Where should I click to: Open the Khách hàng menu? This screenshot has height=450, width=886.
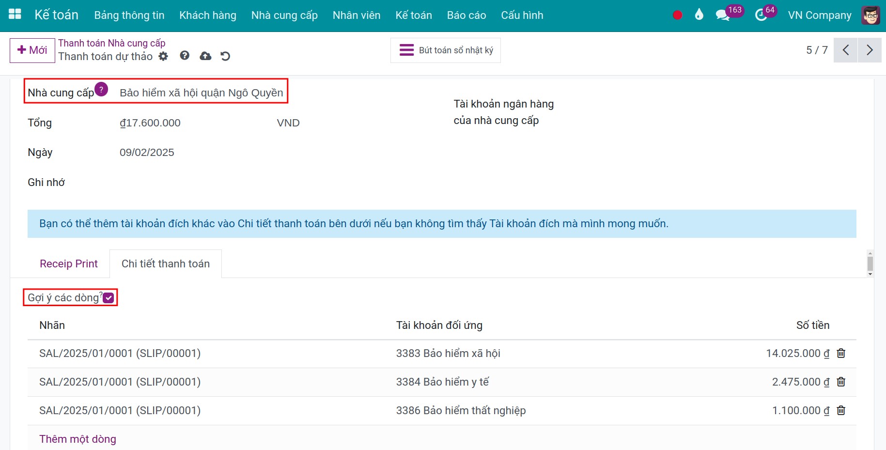click(208, 15)
